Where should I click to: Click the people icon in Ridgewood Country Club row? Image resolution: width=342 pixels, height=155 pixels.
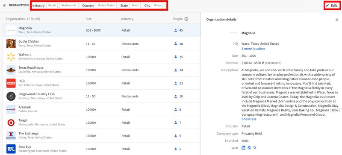tap(176, 97)
